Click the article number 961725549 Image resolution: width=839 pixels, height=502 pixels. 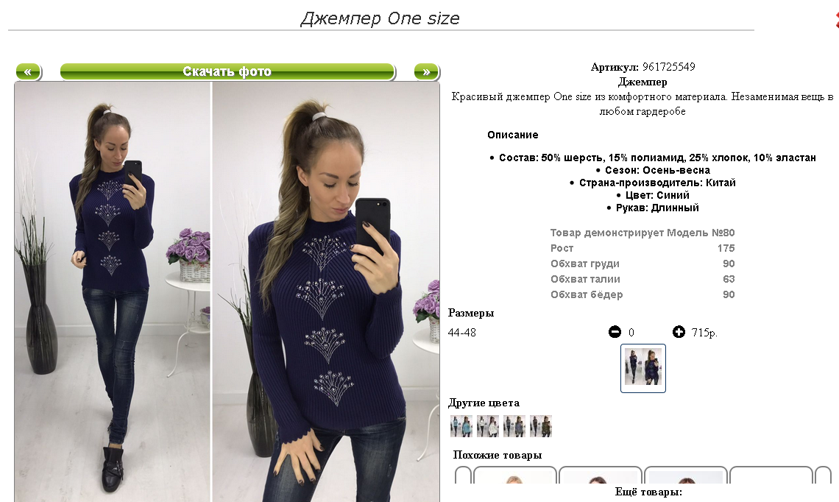click(x=669, y=67)
